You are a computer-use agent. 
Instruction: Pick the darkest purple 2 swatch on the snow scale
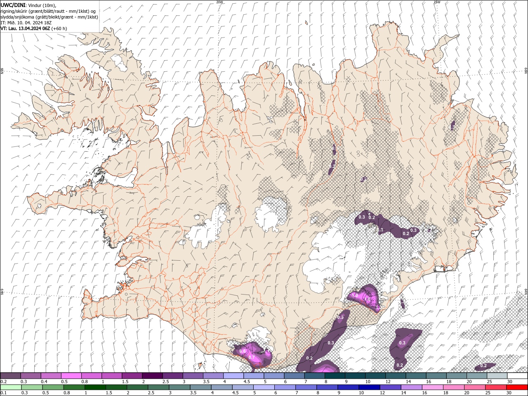pos(152,376)
